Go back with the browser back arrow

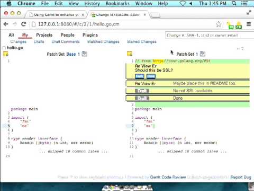coord(6,24)
